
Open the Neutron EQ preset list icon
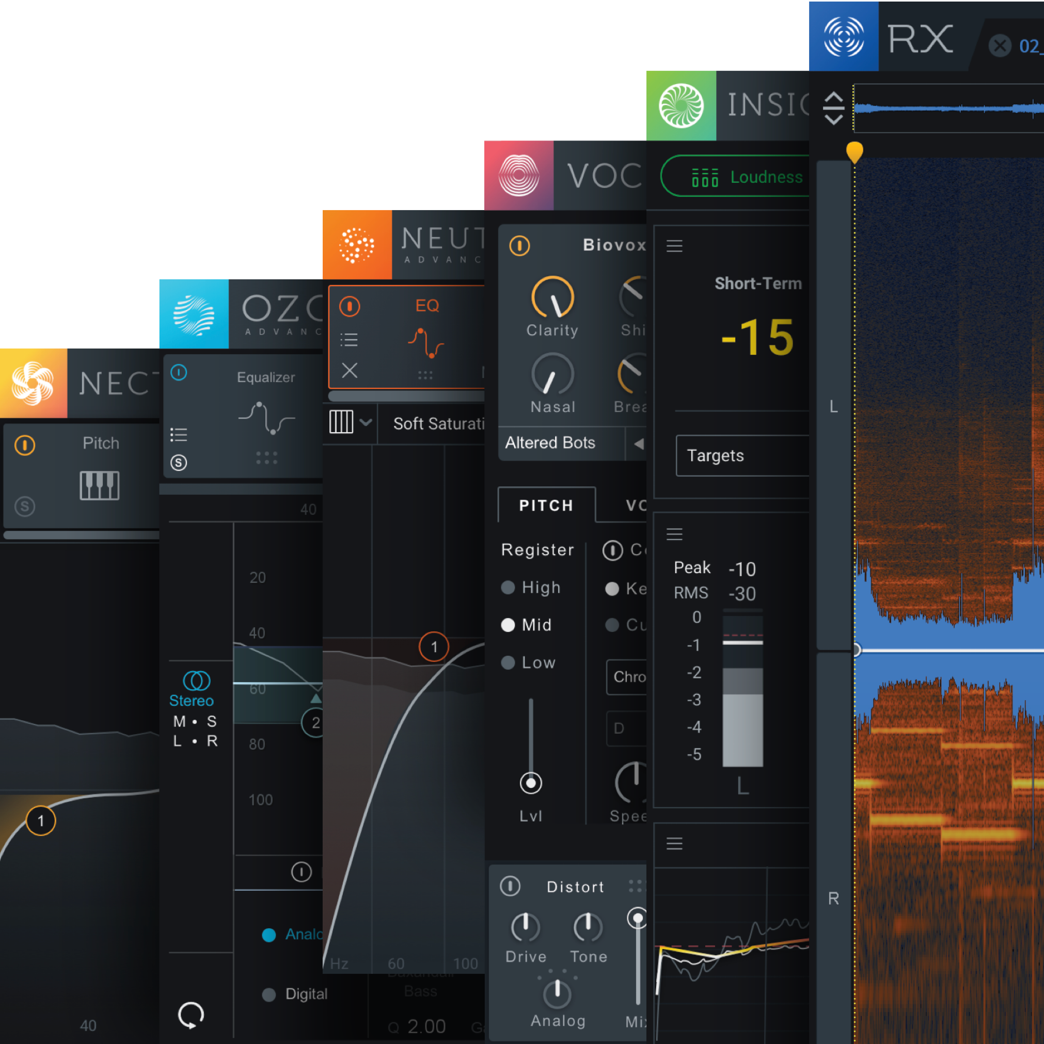349,339
